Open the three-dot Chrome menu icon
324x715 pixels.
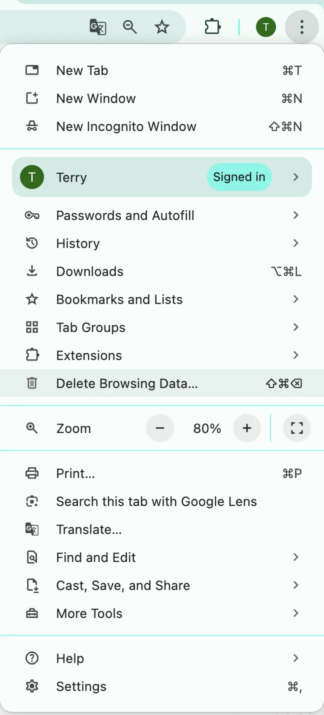click(301, 27)
